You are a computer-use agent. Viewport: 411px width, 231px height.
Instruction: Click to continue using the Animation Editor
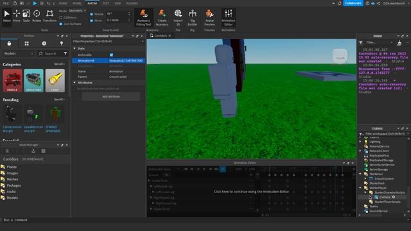pos(251,192)
